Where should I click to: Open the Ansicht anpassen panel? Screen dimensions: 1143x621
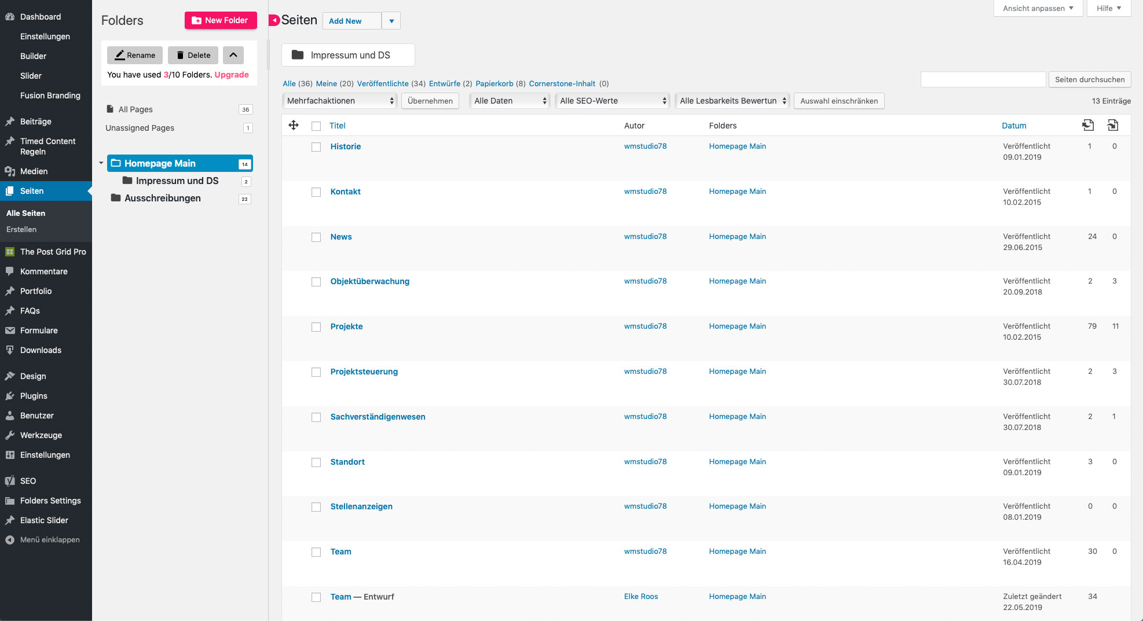click(x=1038, y=8)
